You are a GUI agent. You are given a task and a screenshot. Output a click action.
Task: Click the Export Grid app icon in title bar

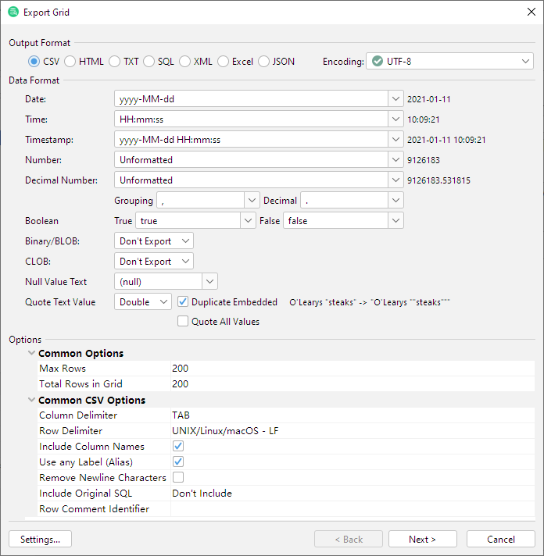[x=13, y=12]
